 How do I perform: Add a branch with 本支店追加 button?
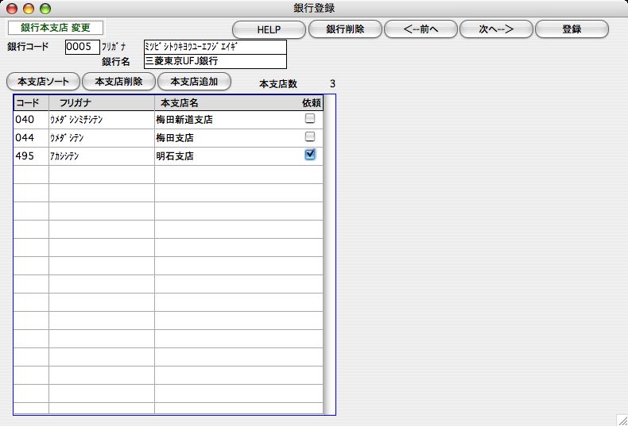(194, 81)
